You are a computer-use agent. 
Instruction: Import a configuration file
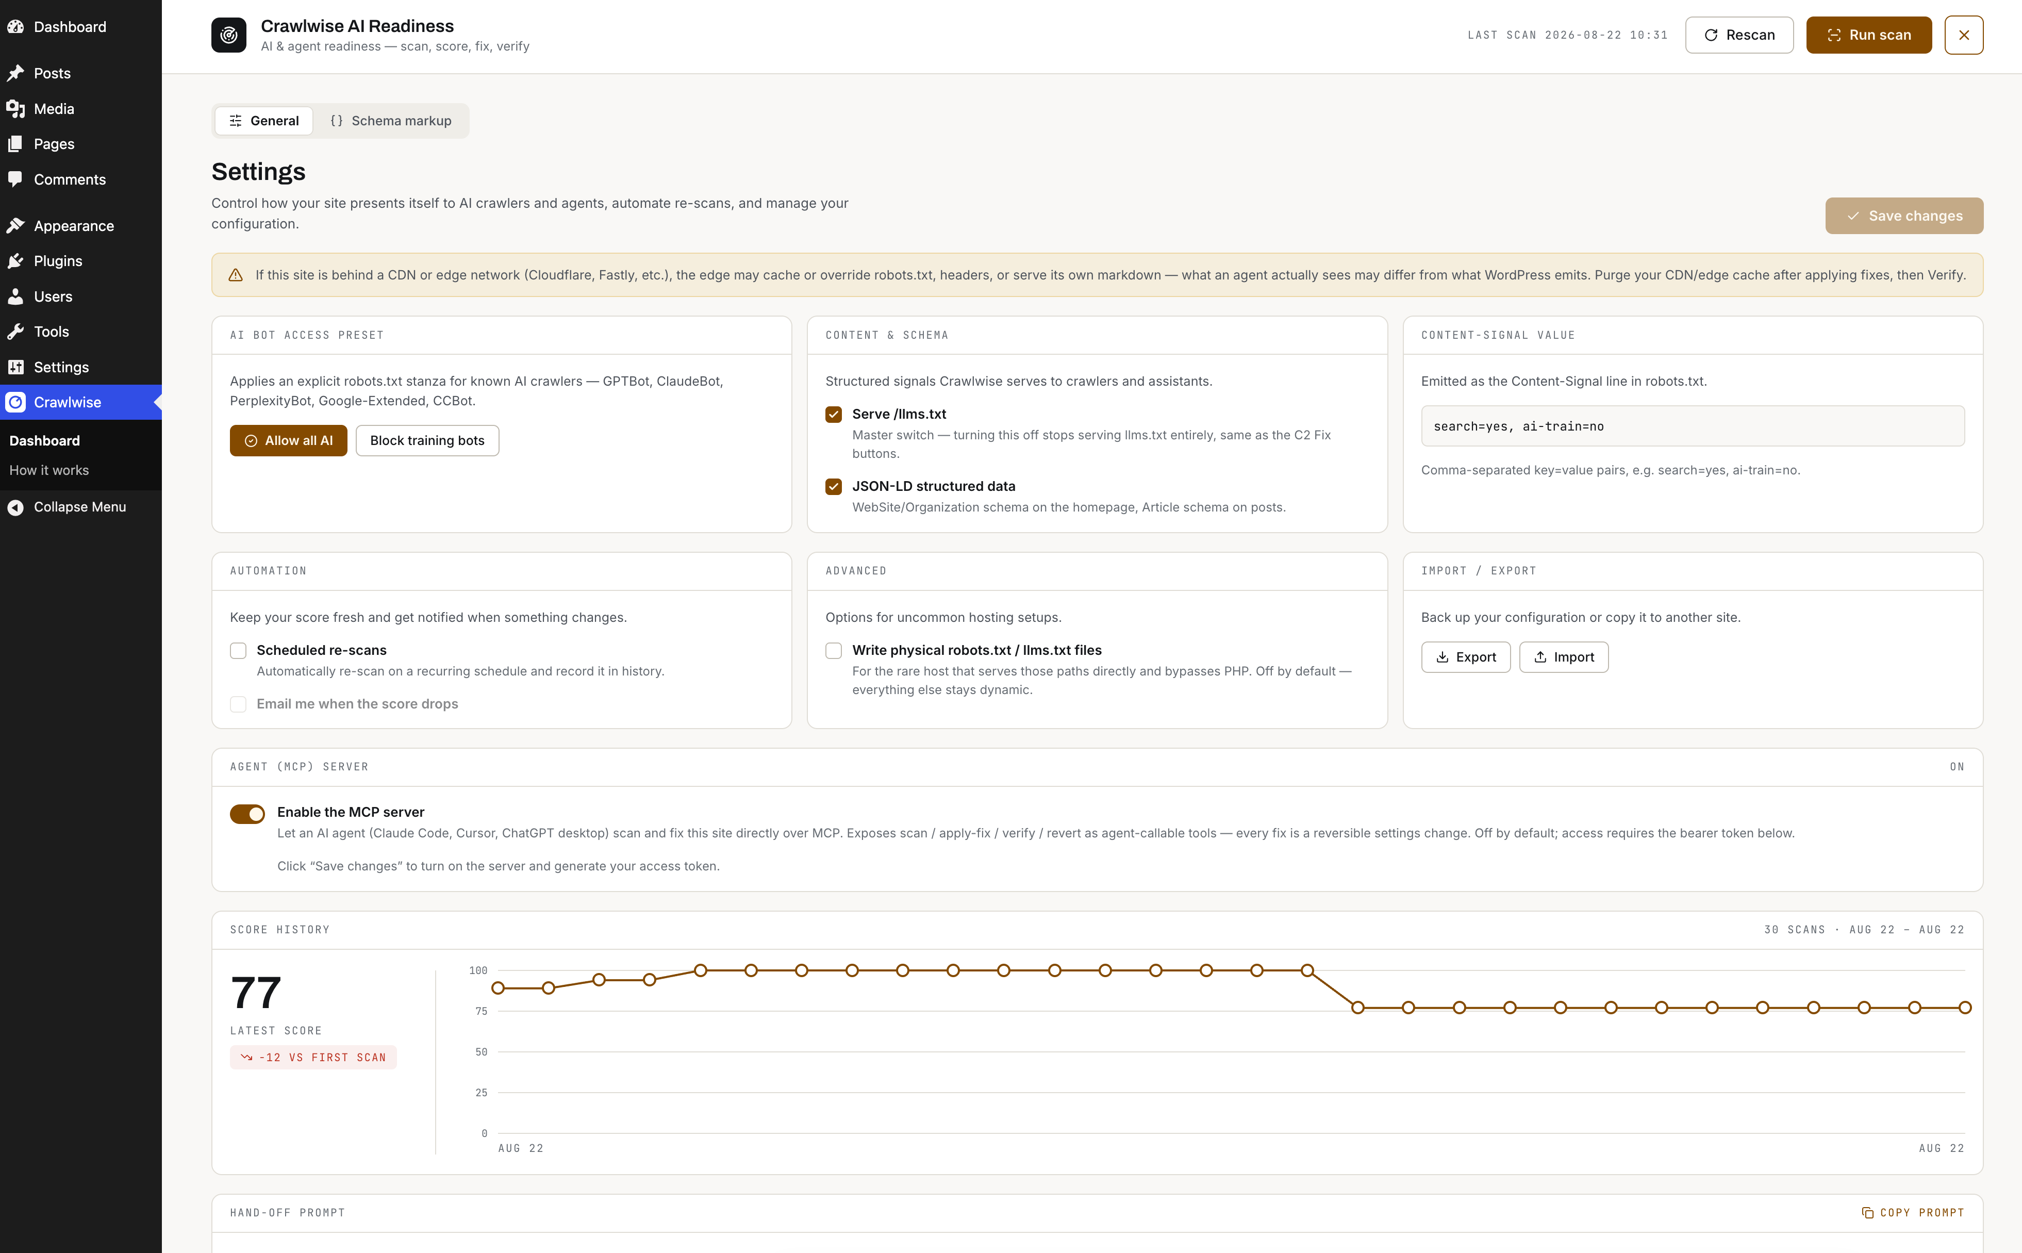click(x=1563, y=657)
